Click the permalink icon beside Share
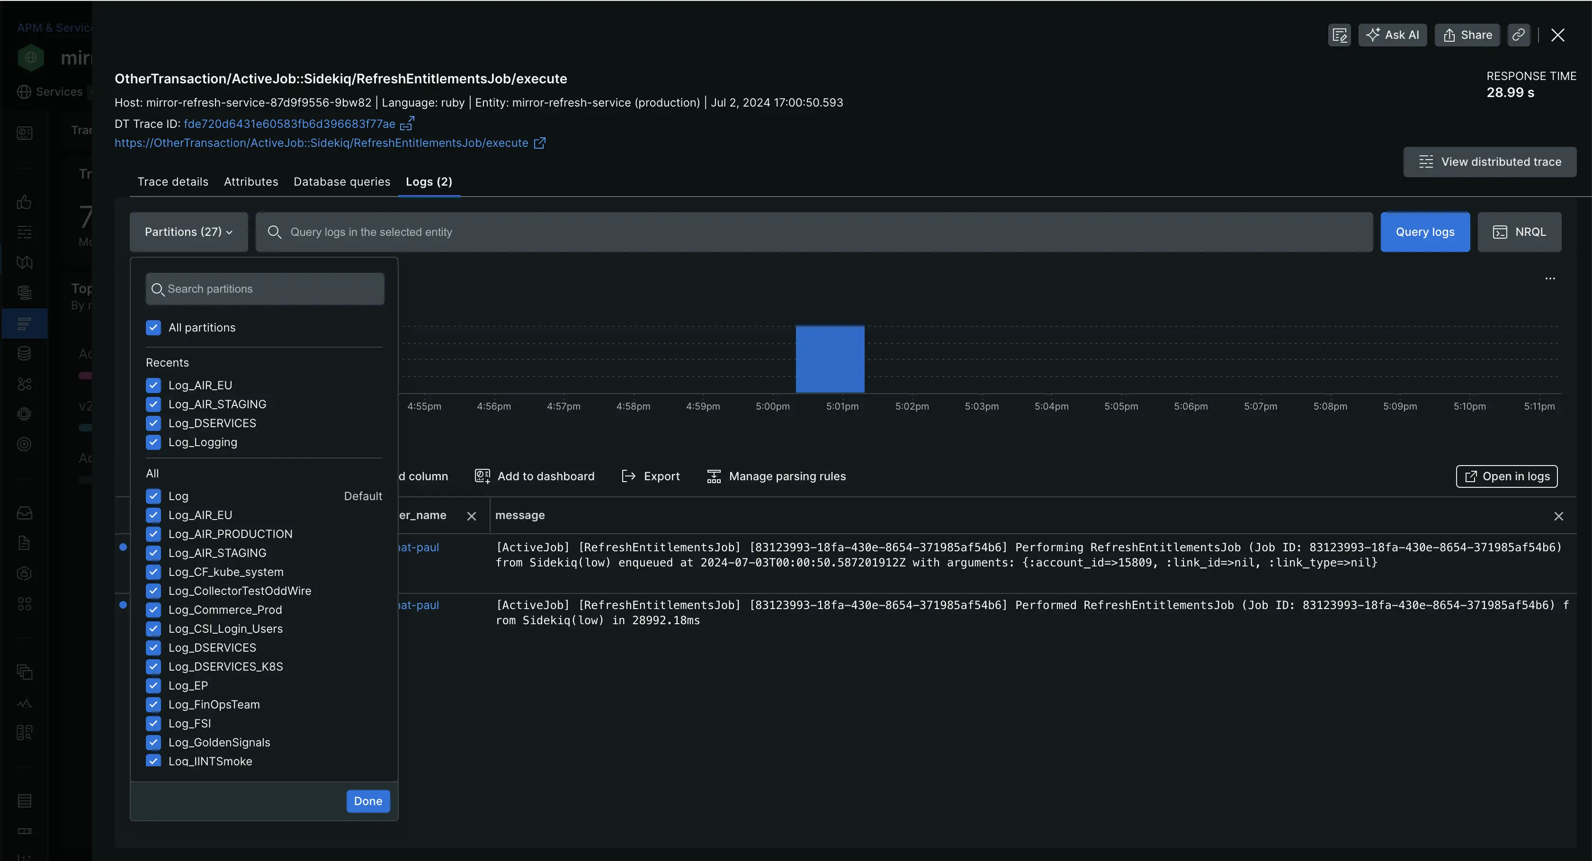This screenshot has height=861, width=1592. click(x=1520, y=35)
